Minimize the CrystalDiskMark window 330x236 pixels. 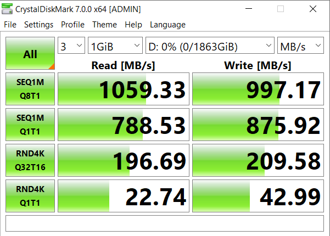tap(249, 9)
